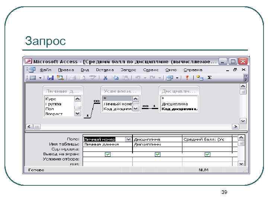Open the Запрос menu
The width and height of the screenshot is (268, 201).
[x=128, y=70]
